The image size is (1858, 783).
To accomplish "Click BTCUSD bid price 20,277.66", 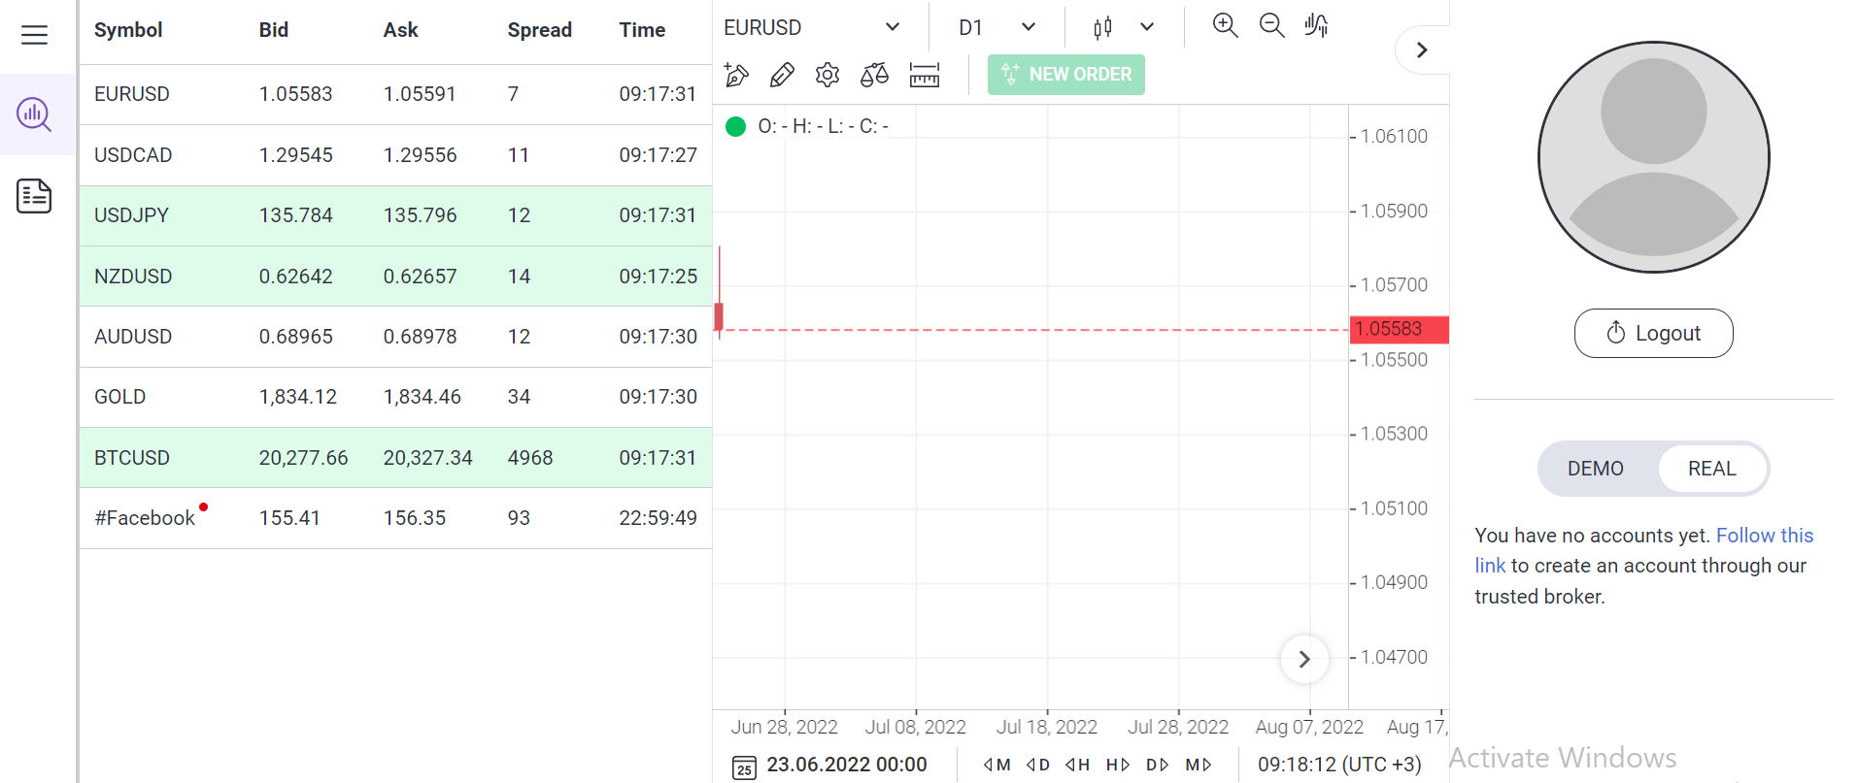I will click(303, 458).
